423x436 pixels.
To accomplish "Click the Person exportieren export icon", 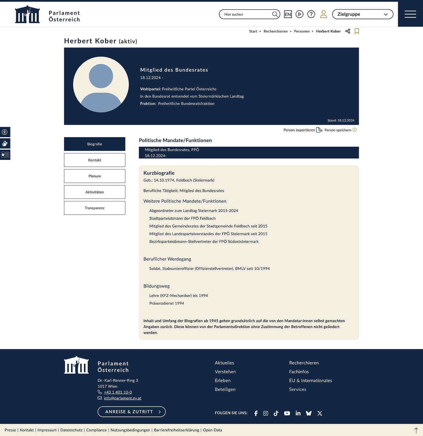I will [x=319, y=130].
